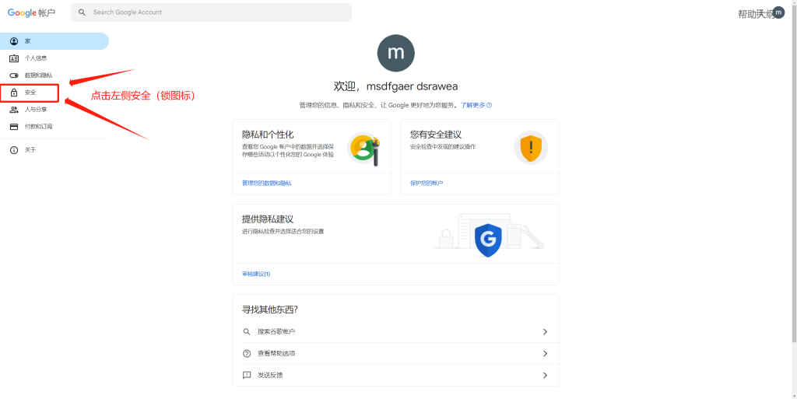The image size is (797, 399).
Task: Open the 隐私和个性化 card heading
Action: click(x=268, y=135)
